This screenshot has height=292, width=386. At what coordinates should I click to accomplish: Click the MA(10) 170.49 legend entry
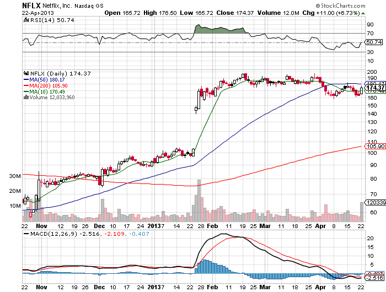click(44, 92)
